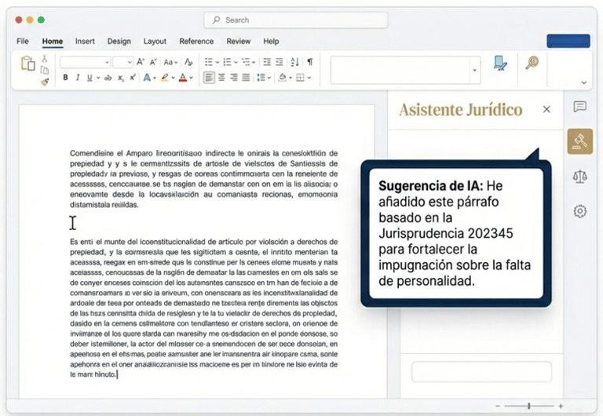Align text left
603x416 pixels.
coord(209,78)
